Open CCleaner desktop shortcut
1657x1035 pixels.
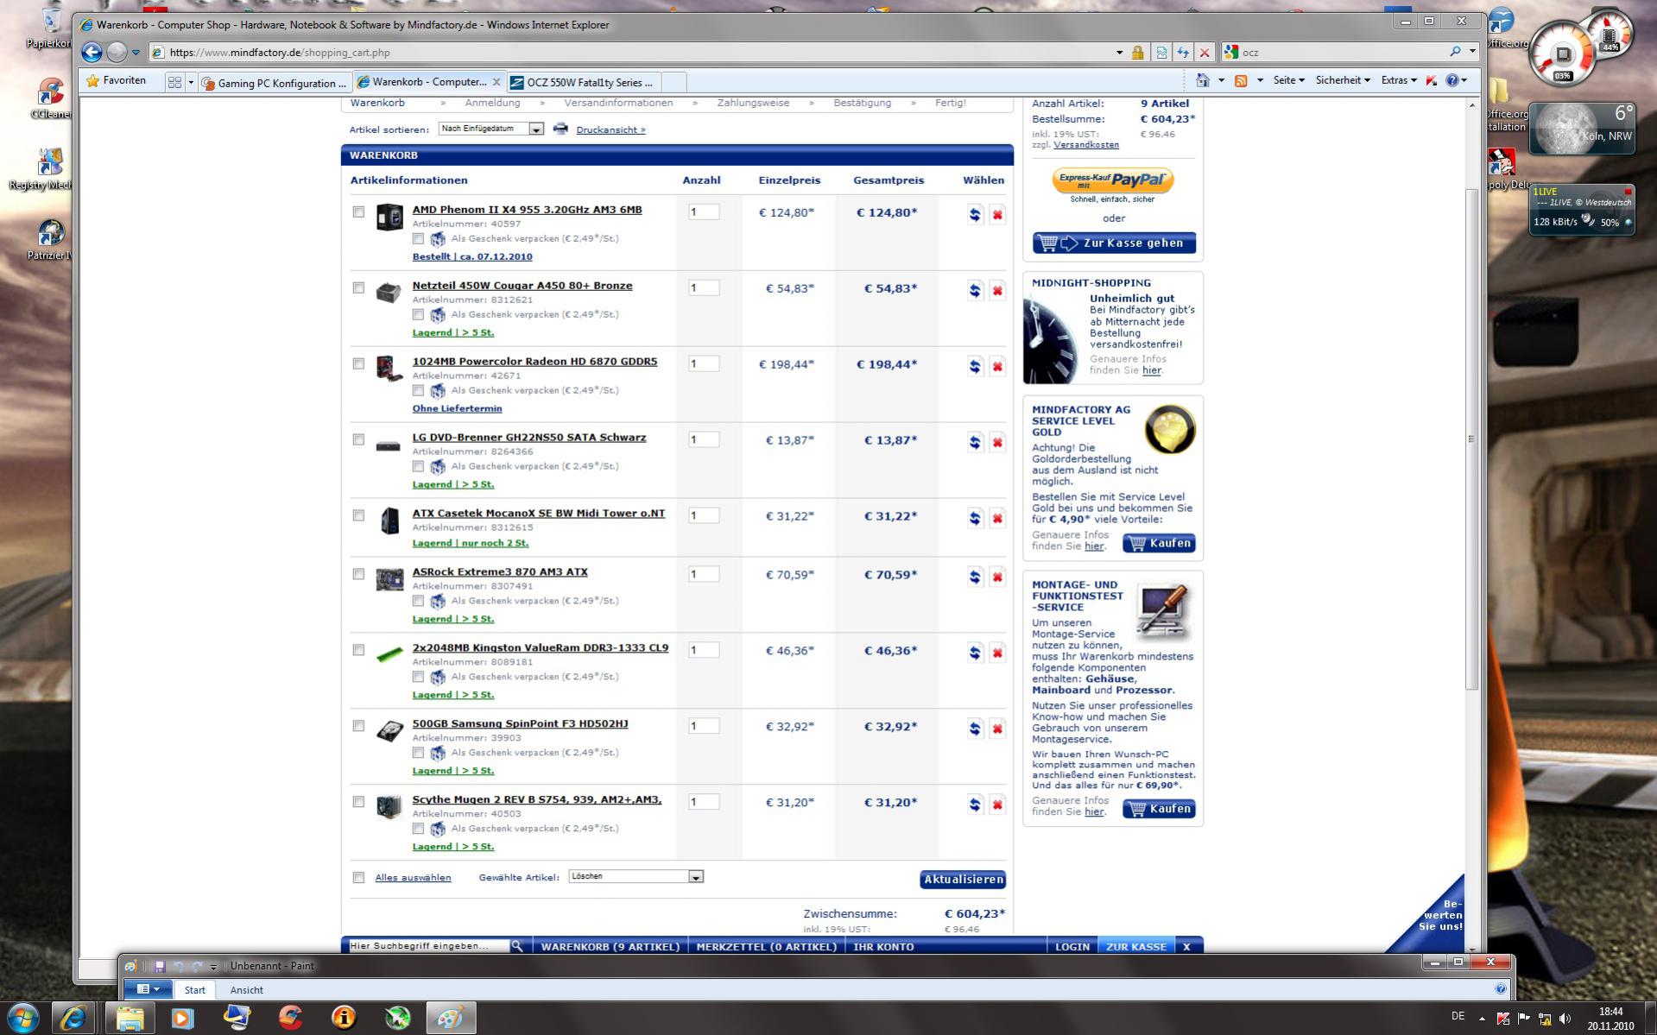(50, 97)
